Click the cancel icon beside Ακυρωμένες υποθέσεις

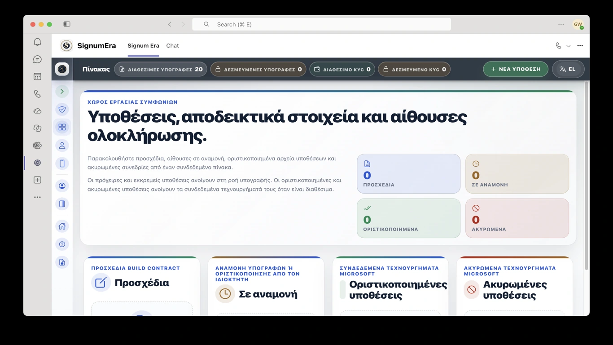[471, 290]
